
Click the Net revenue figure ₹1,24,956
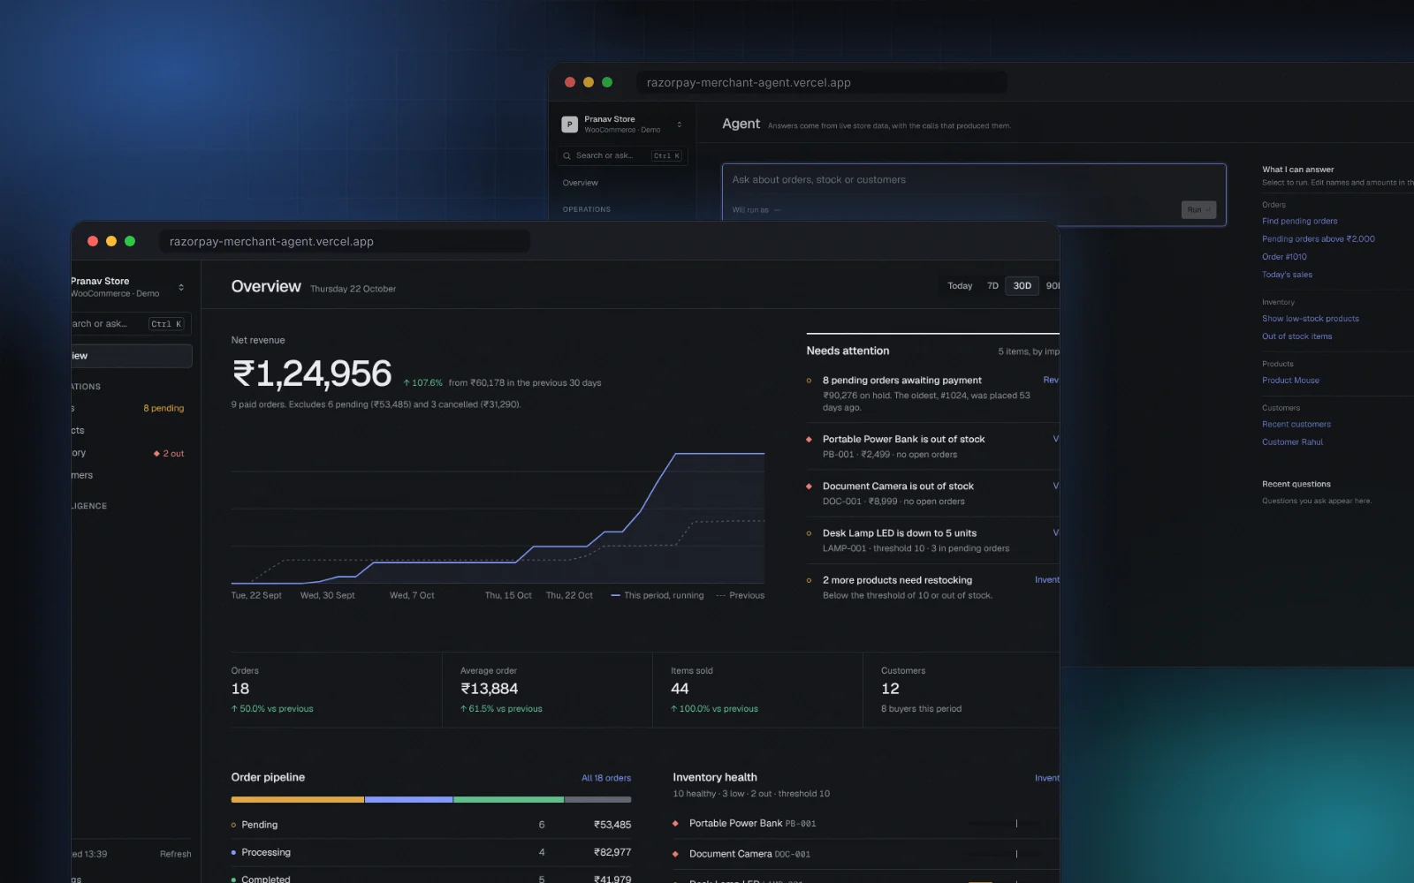[311, 374]
